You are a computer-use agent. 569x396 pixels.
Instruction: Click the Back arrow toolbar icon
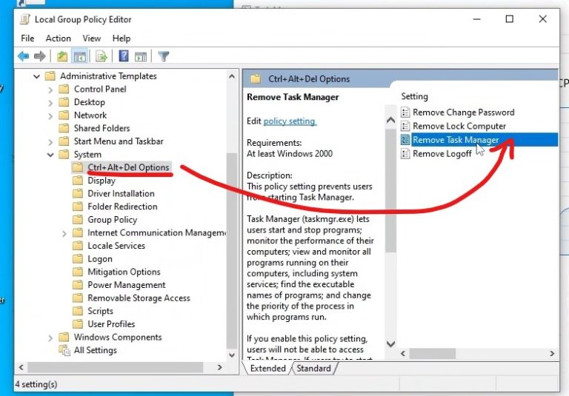23,56
